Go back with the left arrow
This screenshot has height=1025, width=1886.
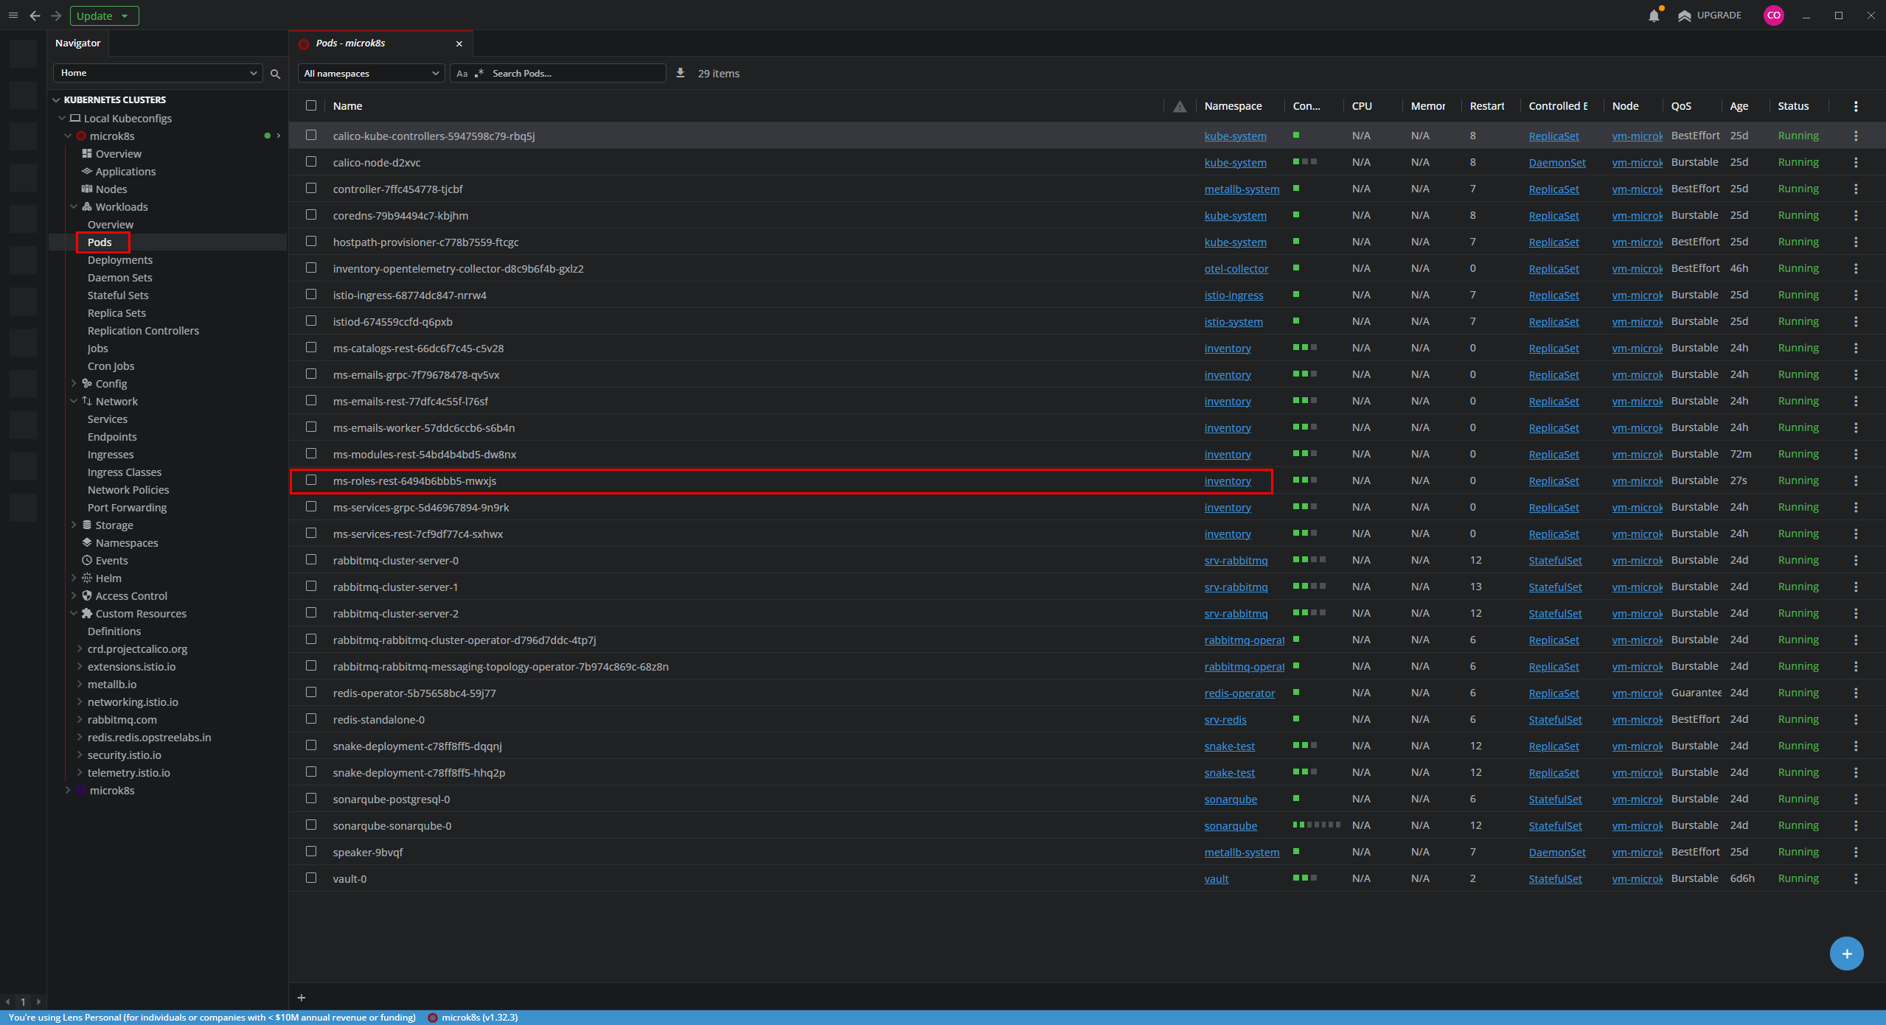[x=35, y=15]
